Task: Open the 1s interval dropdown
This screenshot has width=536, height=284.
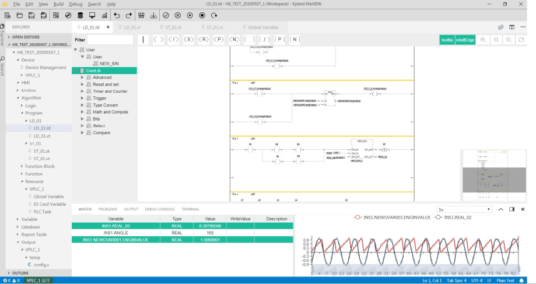Action: click(x=464, y=209)
